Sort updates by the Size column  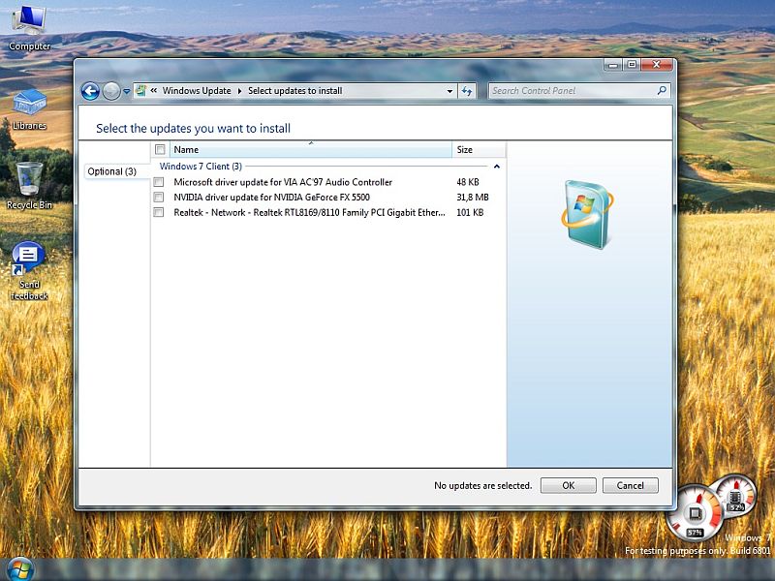(x=479, y=150)
